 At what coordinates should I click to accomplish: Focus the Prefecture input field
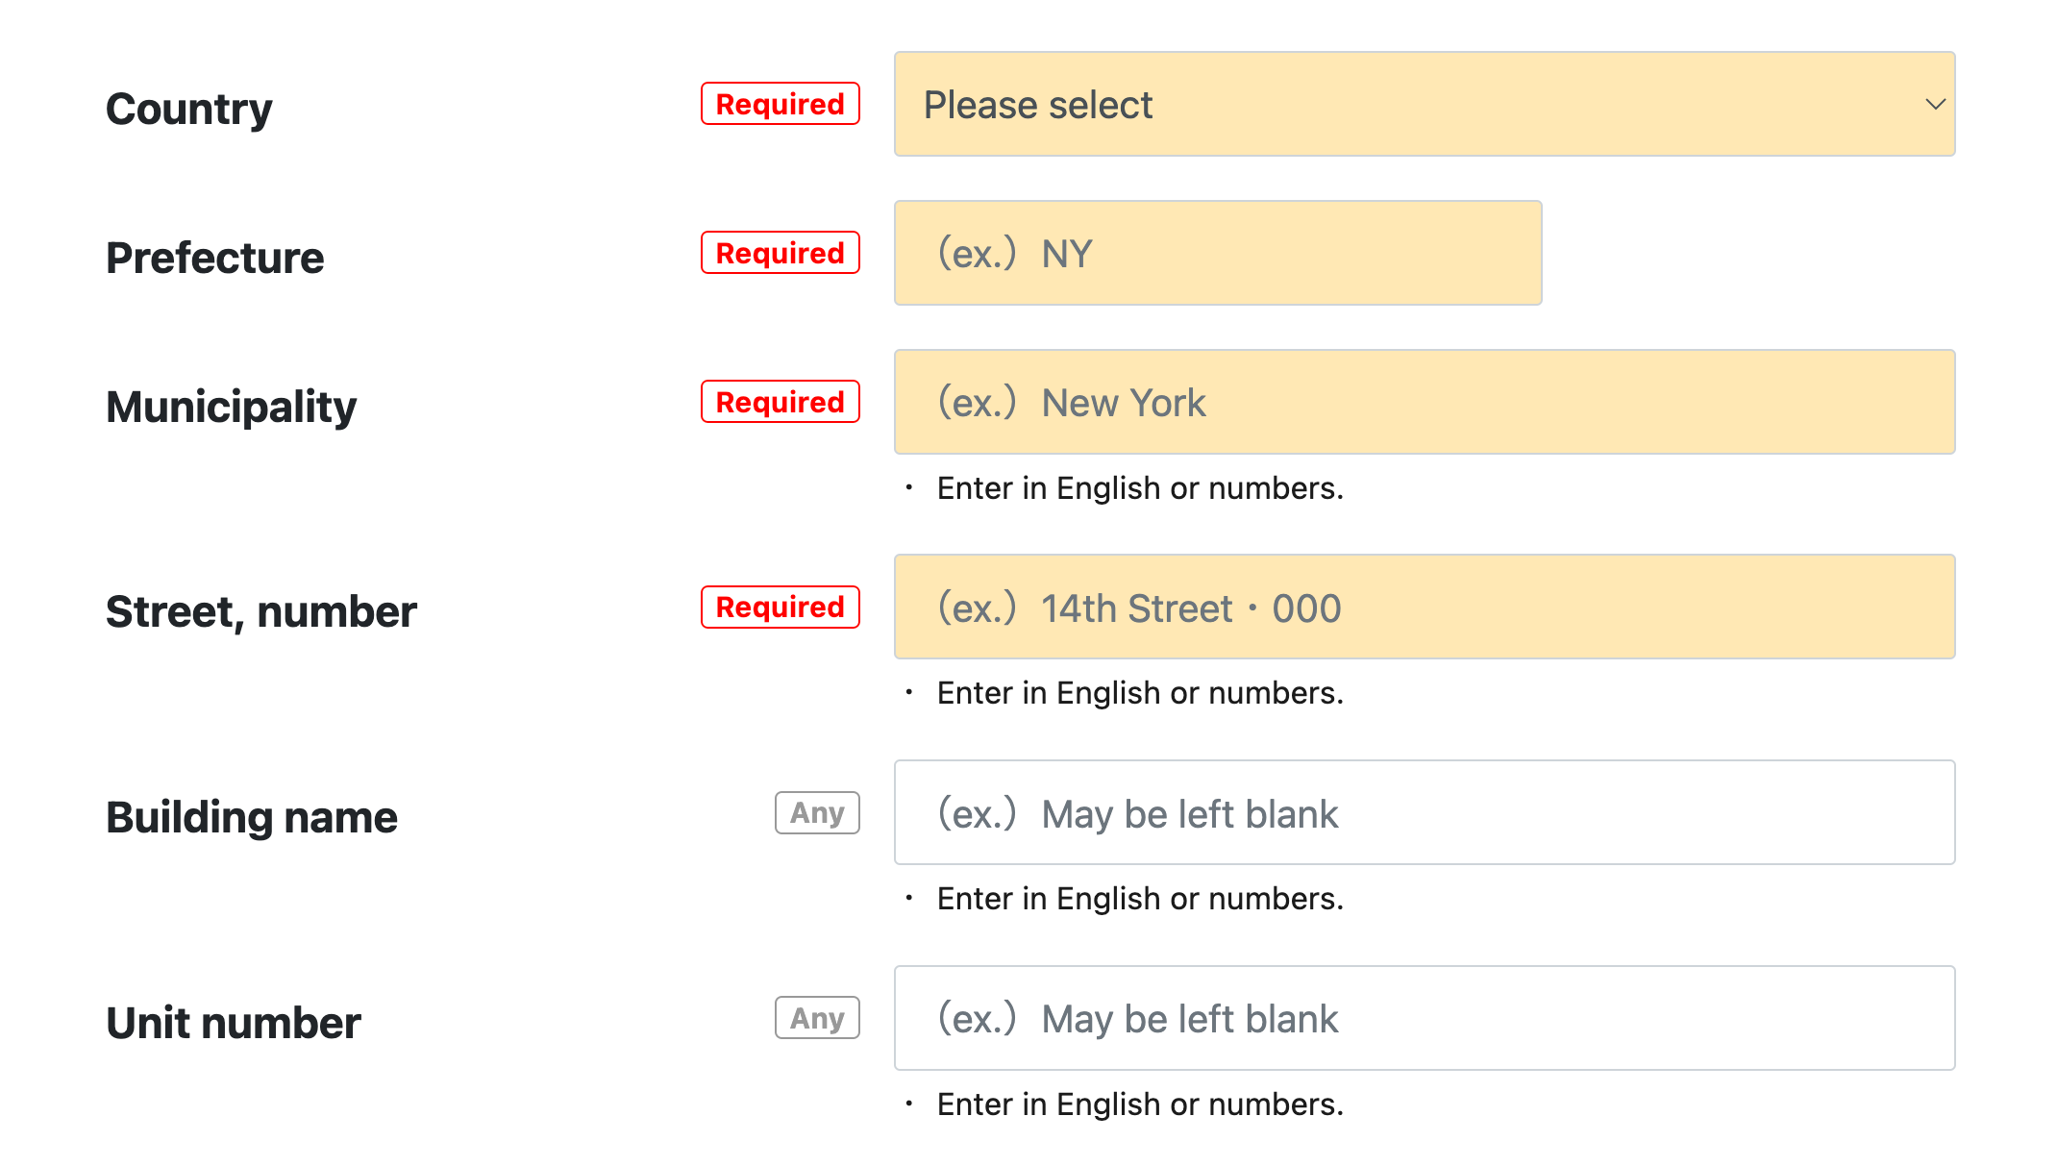click(x=1217, y=253)
